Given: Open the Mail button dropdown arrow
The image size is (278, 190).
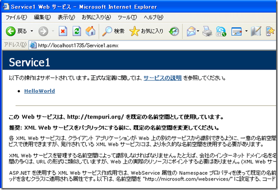Looking at the screenshot, I should tap(198, 31).
